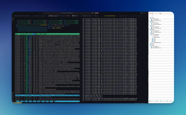
Task: Click Kill in the htop function bar
Action: coord(51,101)
